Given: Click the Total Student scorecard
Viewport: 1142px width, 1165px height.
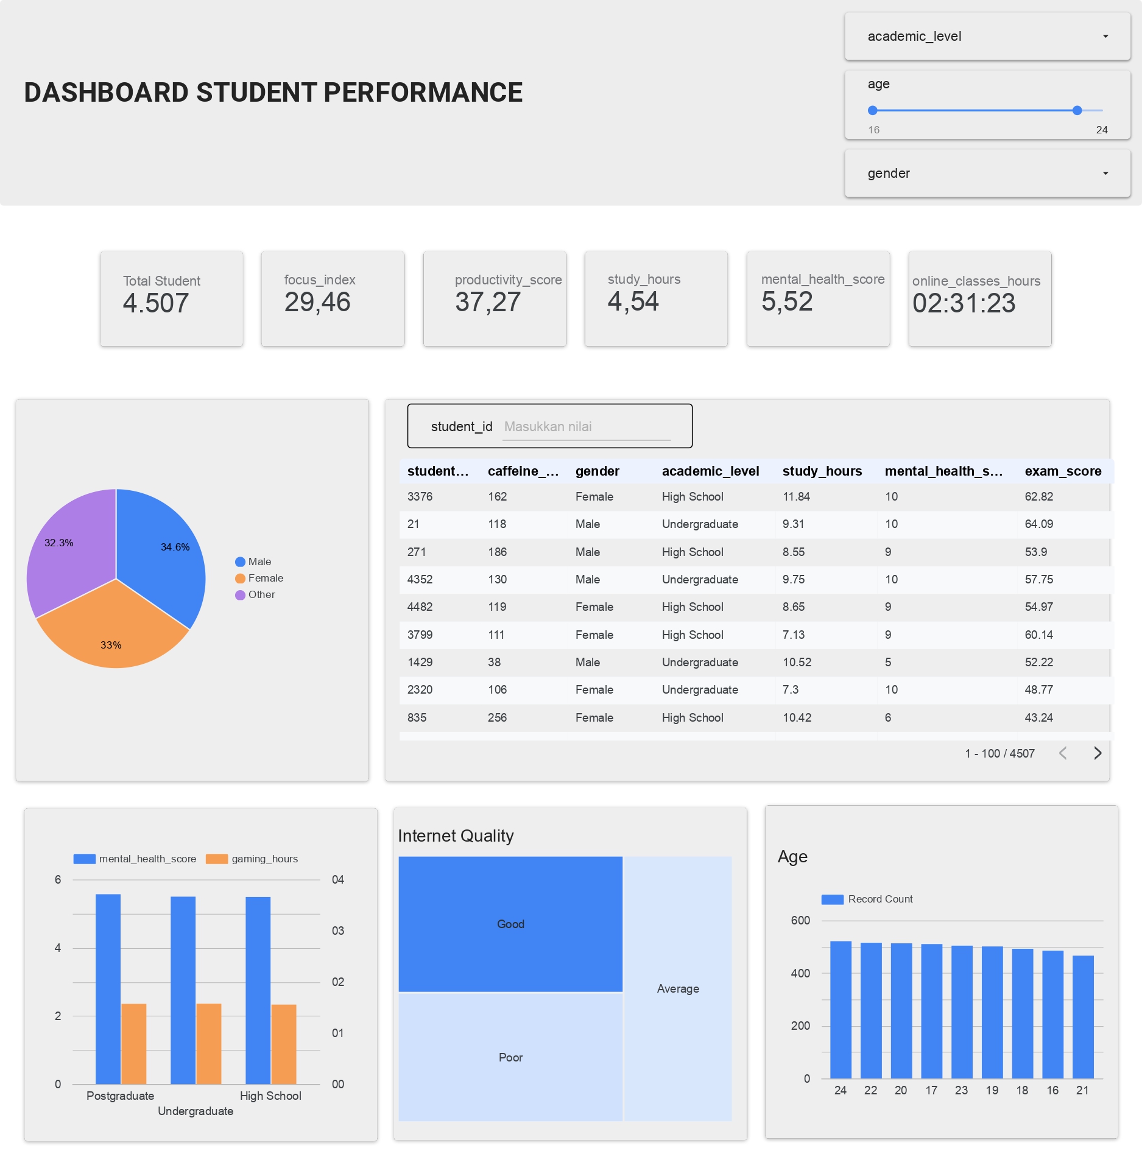Looking at the screenshot, I should click(171, 298).
